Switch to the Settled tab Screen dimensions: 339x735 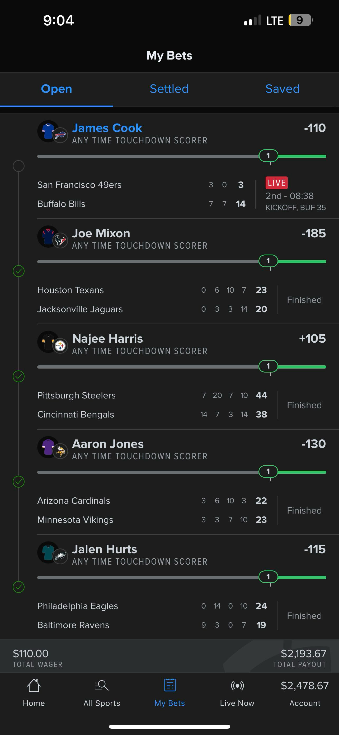pyautogui.click(x=169, y=89)
